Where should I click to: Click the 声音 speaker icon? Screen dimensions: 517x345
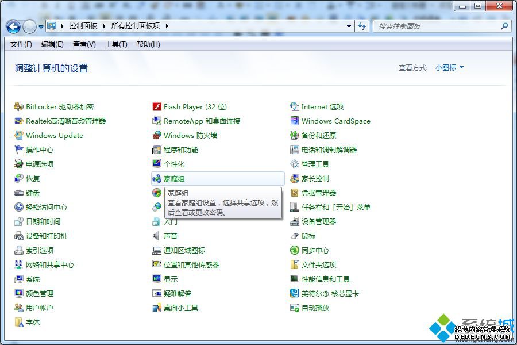(157, 236)
